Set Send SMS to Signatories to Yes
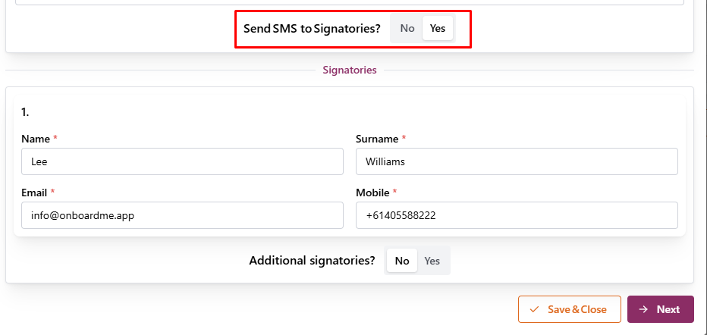 point(438,28)
